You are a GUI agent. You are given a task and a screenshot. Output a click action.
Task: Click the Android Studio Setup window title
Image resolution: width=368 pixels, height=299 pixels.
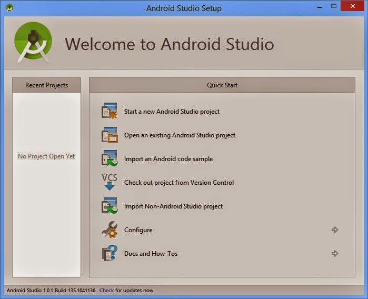184,8
